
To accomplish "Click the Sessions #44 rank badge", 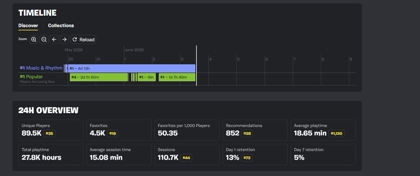I will point(186,158).
